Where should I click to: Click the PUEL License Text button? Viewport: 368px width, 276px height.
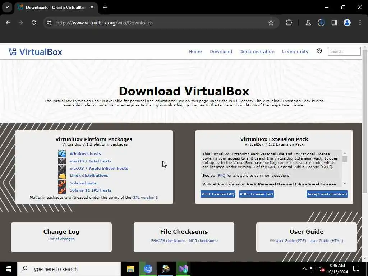click(257, 194)
